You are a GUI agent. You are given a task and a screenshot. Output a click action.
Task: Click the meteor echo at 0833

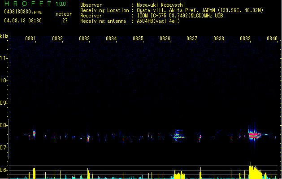click(88, 138)
